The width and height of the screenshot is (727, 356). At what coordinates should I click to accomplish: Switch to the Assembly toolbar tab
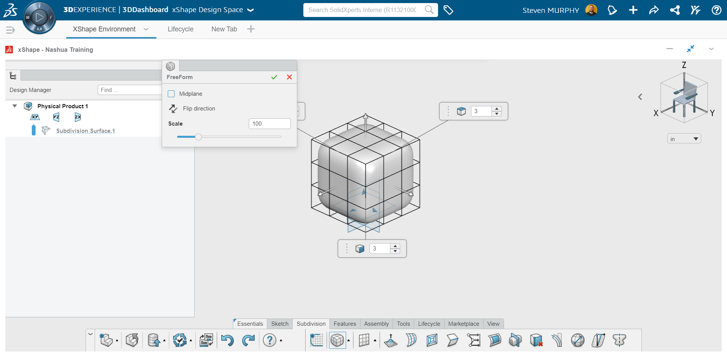(x=376, y=324)
